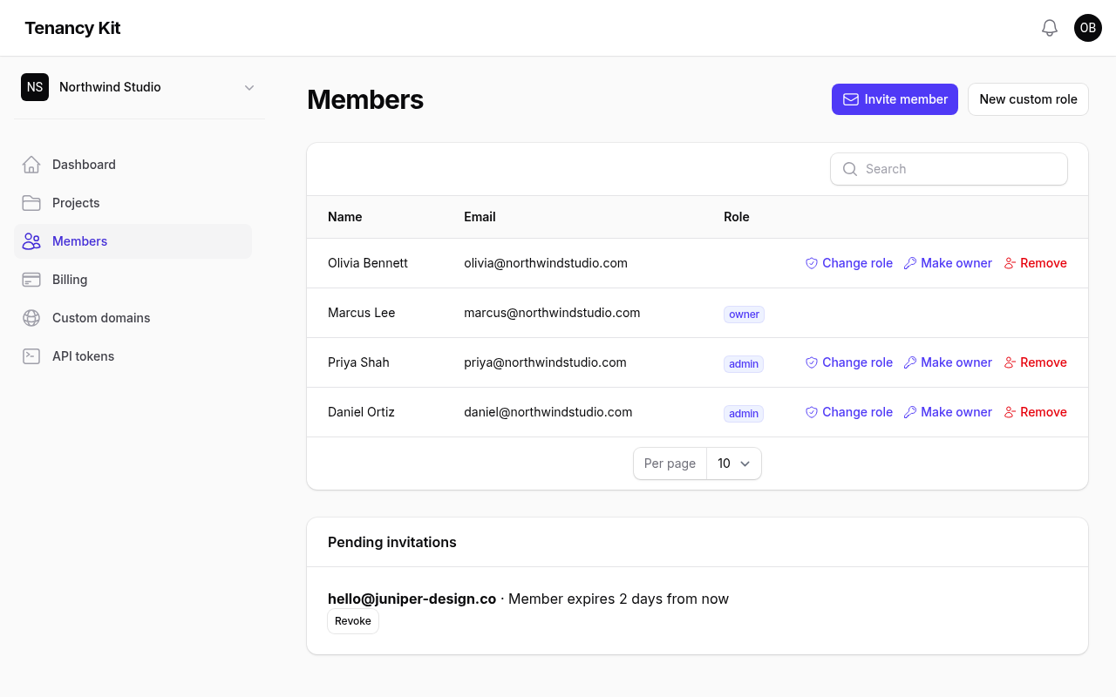Click the Custom domains globe icon
This screenshot has height=697, width=1116.
pos(31,318)
